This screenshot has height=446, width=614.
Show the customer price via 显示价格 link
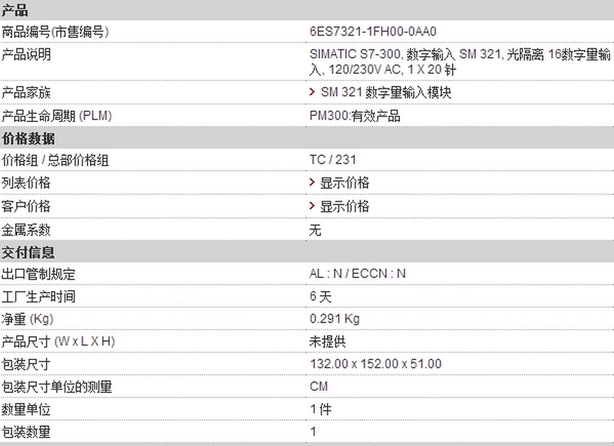point(345,206)
